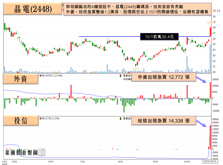Click the 投信 panel label
This screenshot has width=223, height=165.
20,121
